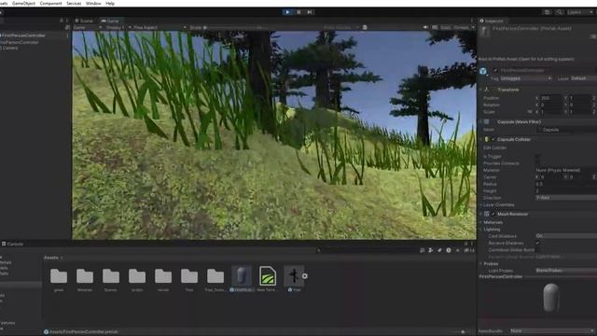Open the scripts folder in Assets
The width and height of the screenshot is (597, 336).
pos(137,280)
